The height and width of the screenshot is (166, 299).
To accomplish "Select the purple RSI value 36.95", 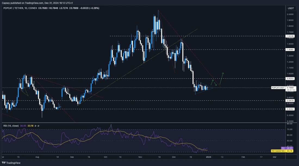I will [x=23, y=125].
